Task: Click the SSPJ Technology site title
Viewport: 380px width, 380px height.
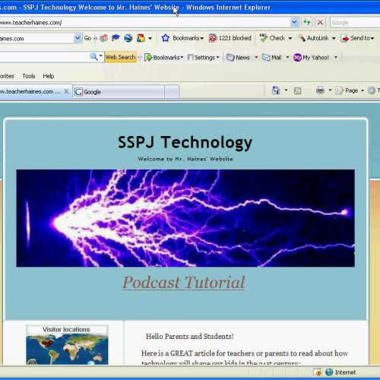Action: tap(185, 142)
